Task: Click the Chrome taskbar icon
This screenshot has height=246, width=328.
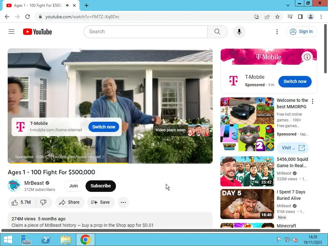Action: pos(85,240)
